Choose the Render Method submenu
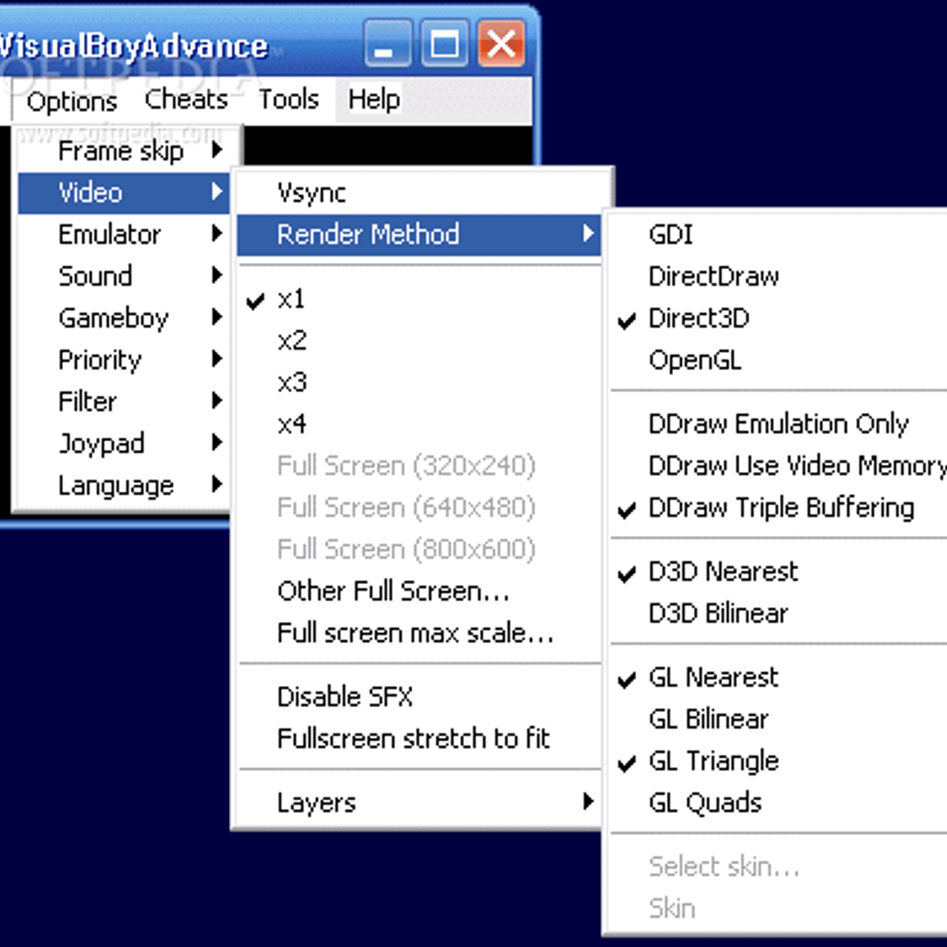947x947 pixels. pos(419,235)
